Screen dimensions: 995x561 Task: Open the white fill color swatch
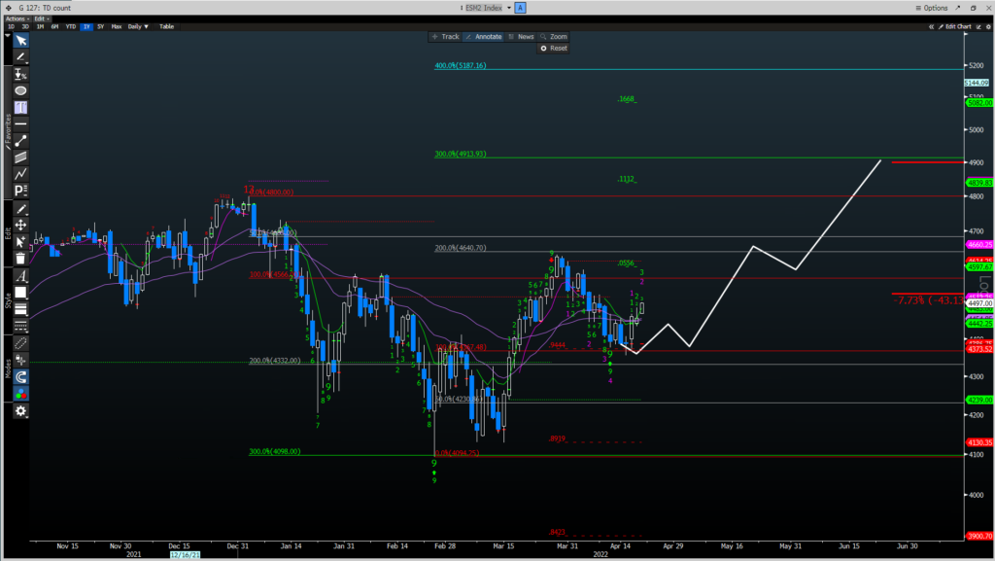pos(21,293)
